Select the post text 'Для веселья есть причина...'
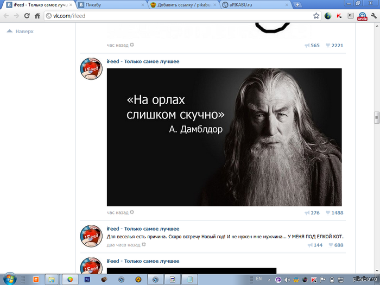 [x=225, y=237]
